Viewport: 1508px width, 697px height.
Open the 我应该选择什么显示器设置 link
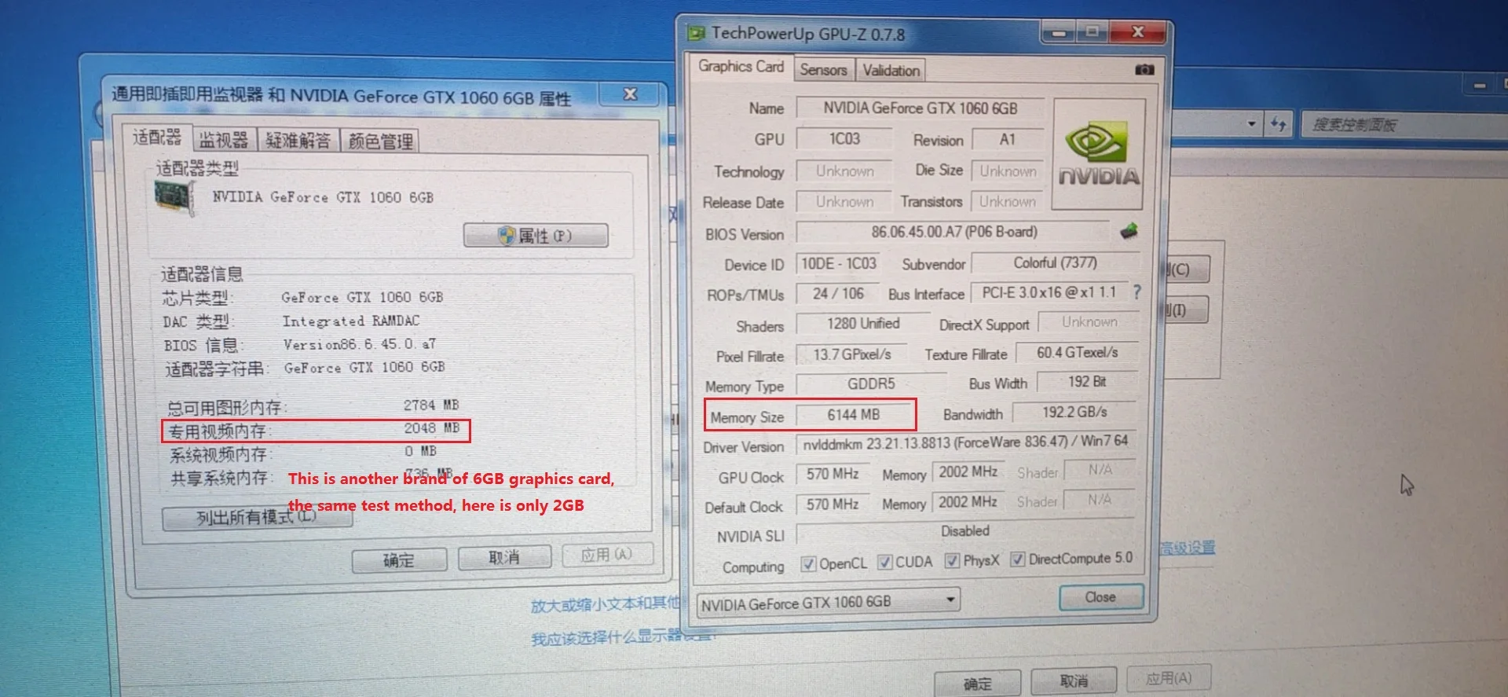(x=622, y=637)
